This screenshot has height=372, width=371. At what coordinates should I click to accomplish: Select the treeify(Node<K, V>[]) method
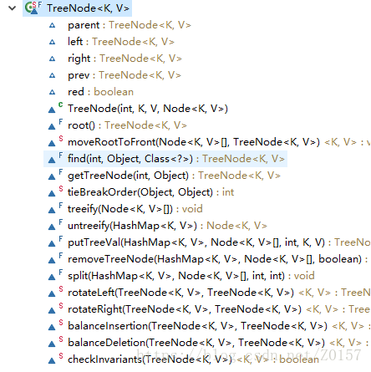(x=135, y=209)
